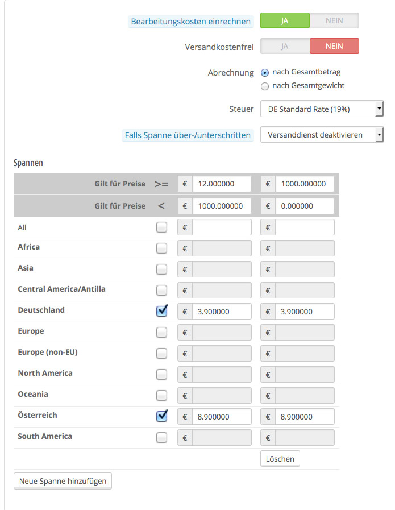
Task: Check the All zones checkbox
Action: coord(162,227)
